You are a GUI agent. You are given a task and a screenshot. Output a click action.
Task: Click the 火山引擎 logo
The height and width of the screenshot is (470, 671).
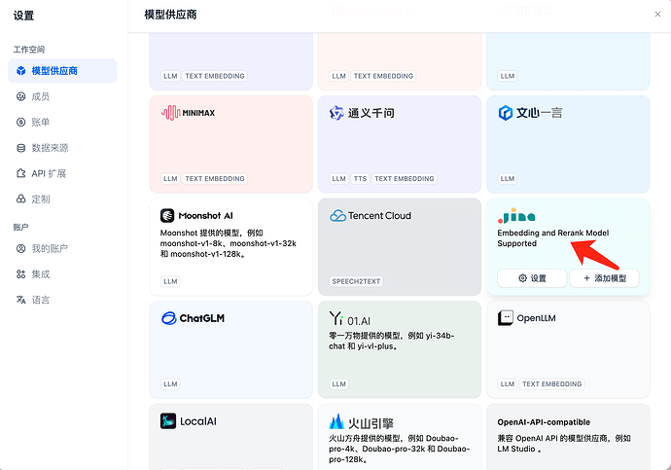tap(361, 422)
